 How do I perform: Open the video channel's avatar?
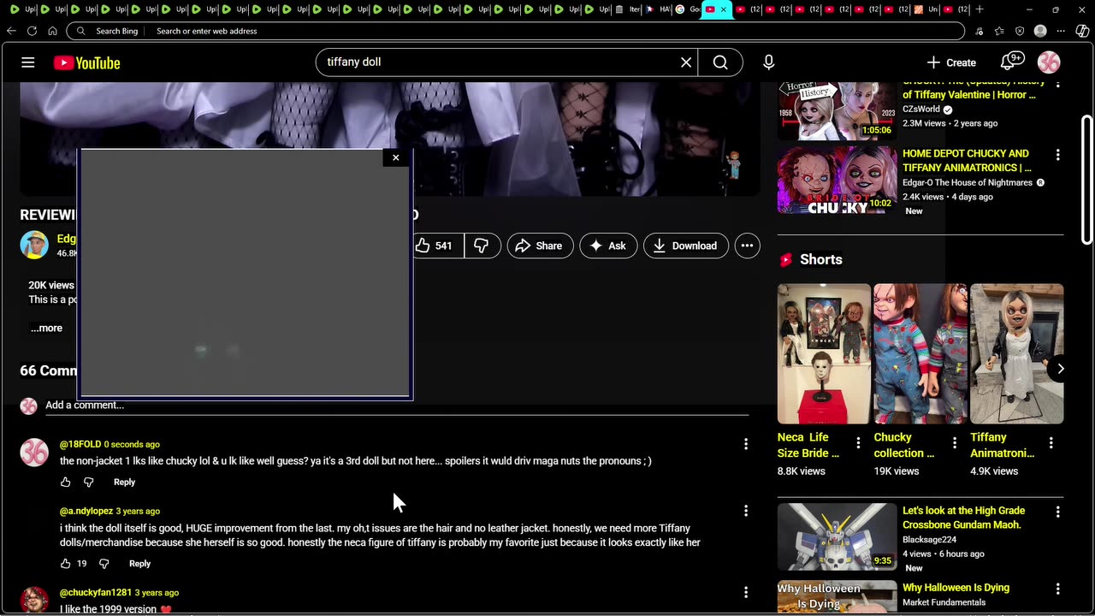[34, 245]
